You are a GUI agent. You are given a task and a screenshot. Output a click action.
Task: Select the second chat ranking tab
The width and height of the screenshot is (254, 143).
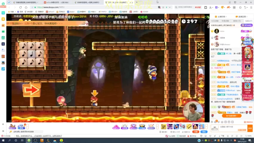(x=225, y=21)
